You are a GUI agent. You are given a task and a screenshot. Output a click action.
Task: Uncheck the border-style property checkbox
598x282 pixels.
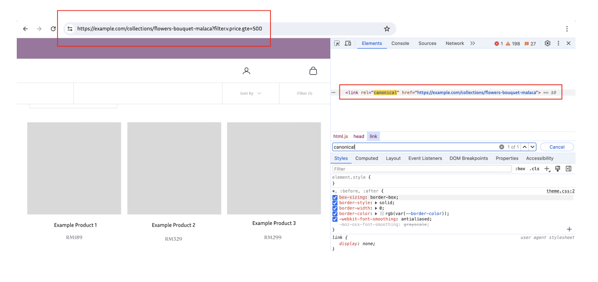[x=335, y=203]
